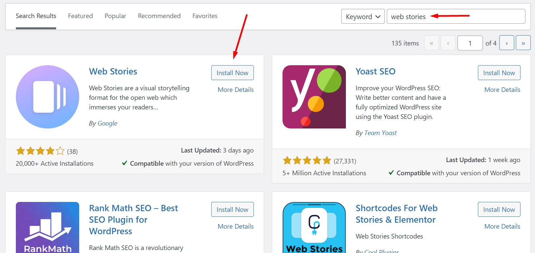Install the Yoast SEO plugin
The image size is (535, 253).
pos(499,72)
